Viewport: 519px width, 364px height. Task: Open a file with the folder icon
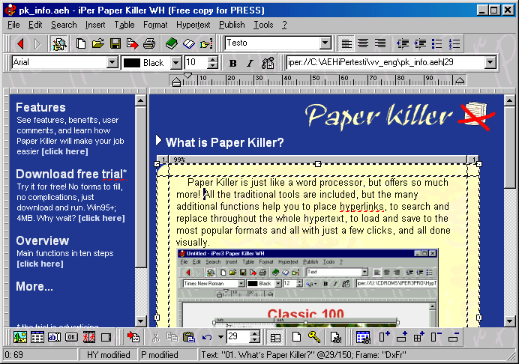pos(98,43)
